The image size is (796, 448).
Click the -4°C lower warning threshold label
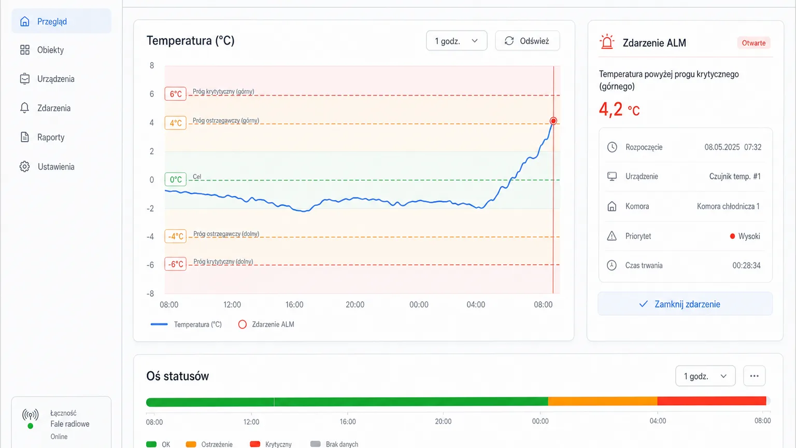[176, 236]
